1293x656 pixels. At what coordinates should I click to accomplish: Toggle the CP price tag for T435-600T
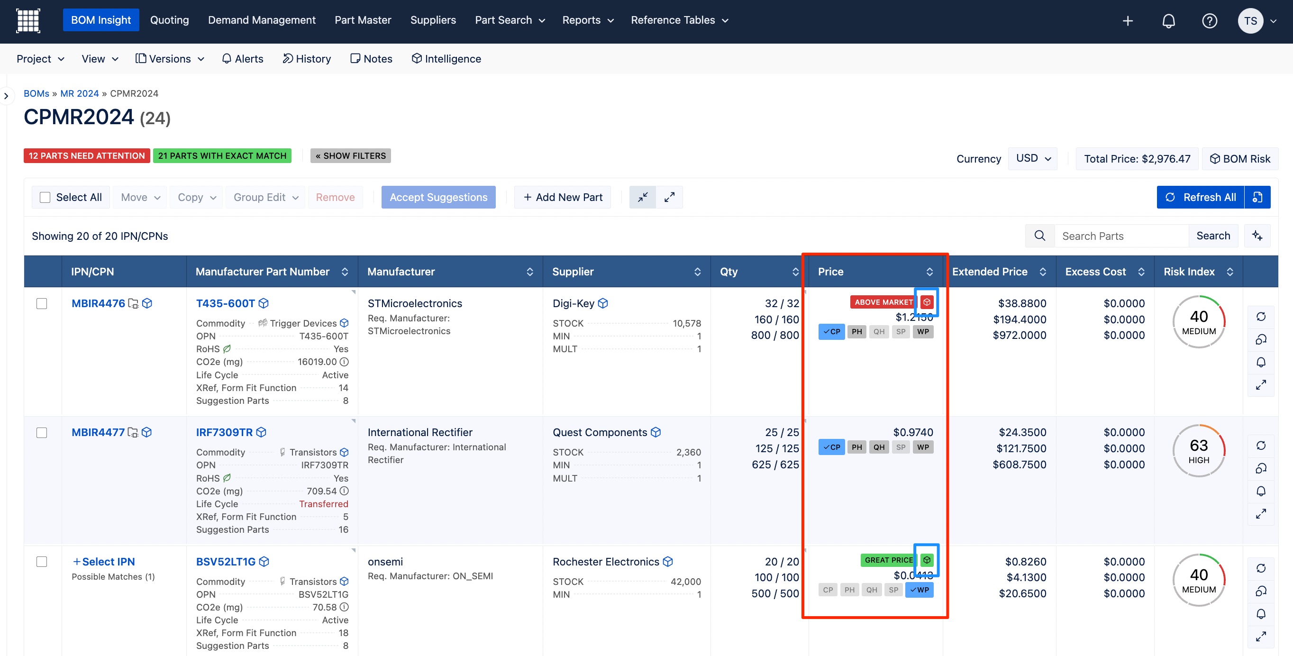[x=831, y=332]
